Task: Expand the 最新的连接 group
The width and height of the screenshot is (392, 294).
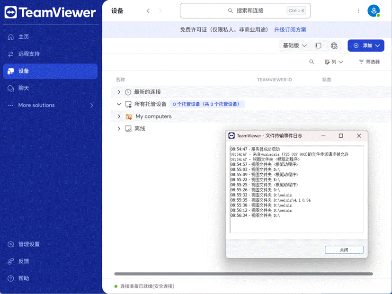Action: (119, 92)
